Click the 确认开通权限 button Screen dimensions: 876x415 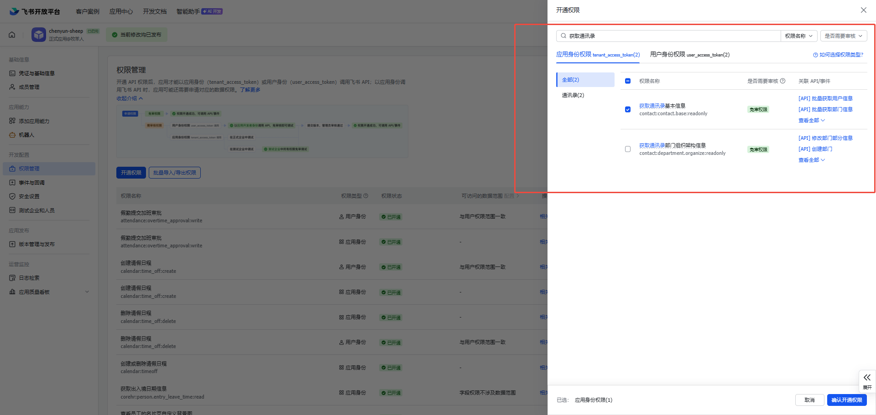847,400
